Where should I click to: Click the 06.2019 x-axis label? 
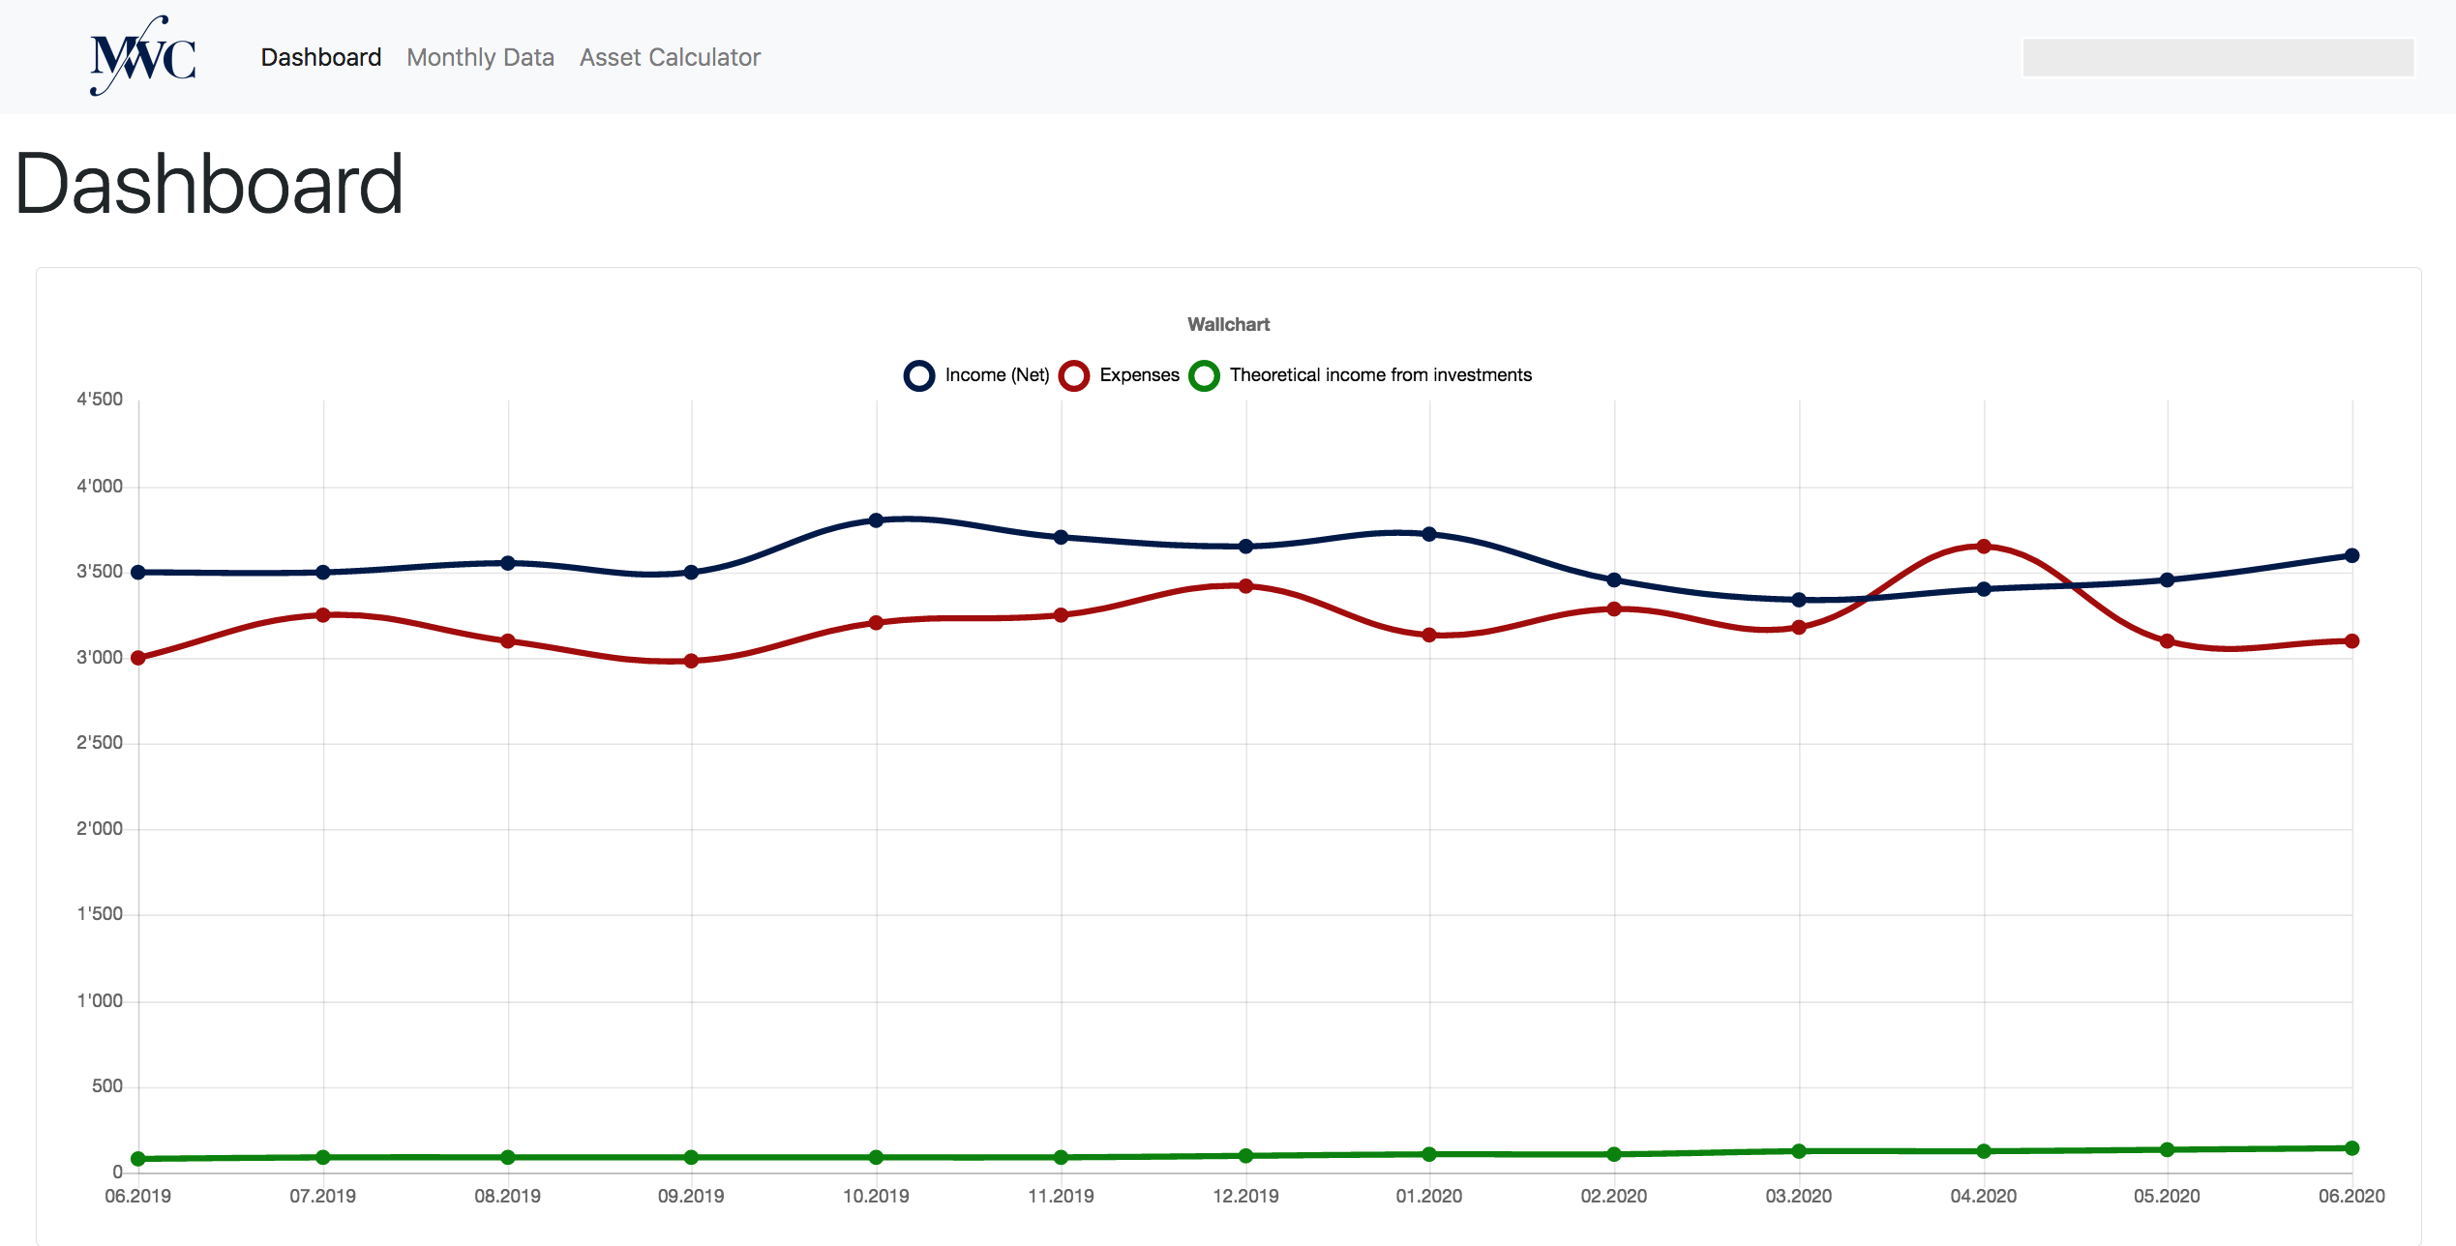(138, 1196)
